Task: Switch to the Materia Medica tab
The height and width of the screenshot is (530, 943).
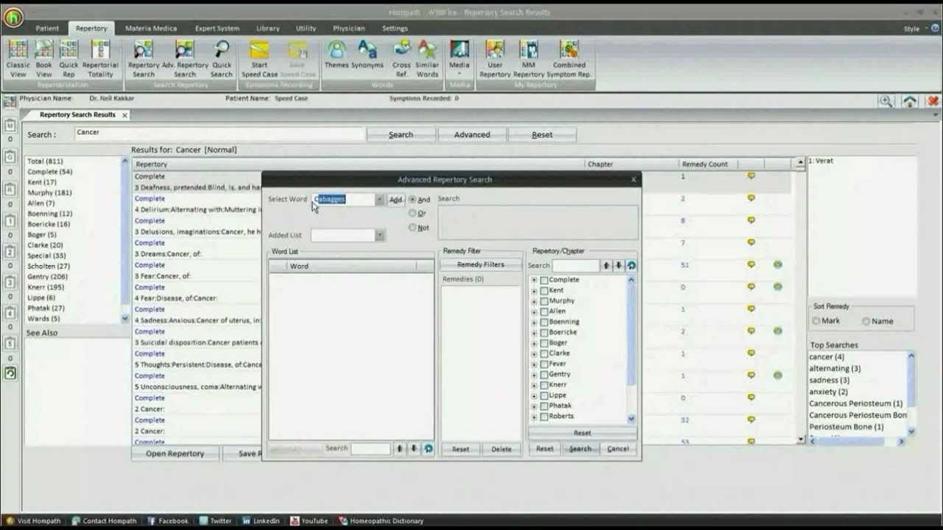Action: [151, 28]
